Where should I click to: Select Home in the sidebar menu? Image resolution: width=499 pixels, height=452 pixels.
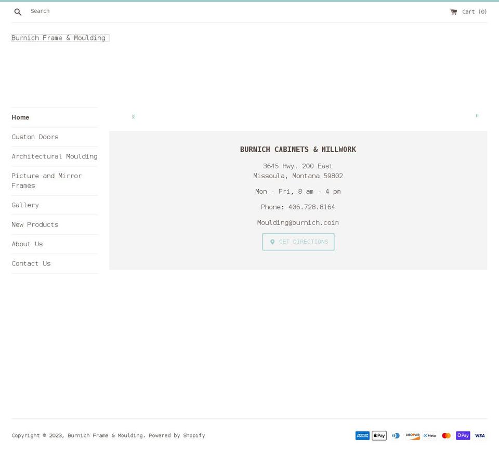20,117
